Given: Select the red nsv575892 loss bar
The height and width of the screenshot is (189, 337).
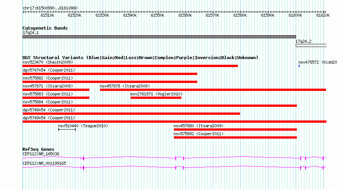Looking at the screenshot, I should click(x=235, y=137).
